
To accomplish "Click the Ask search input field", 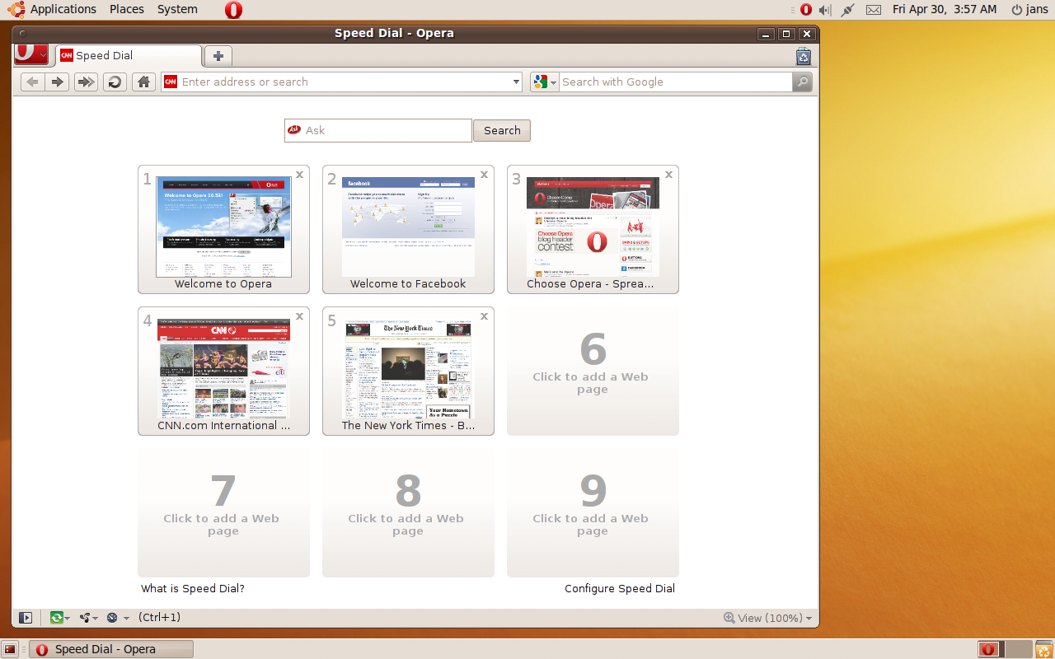I will click(x=378, y=130).
